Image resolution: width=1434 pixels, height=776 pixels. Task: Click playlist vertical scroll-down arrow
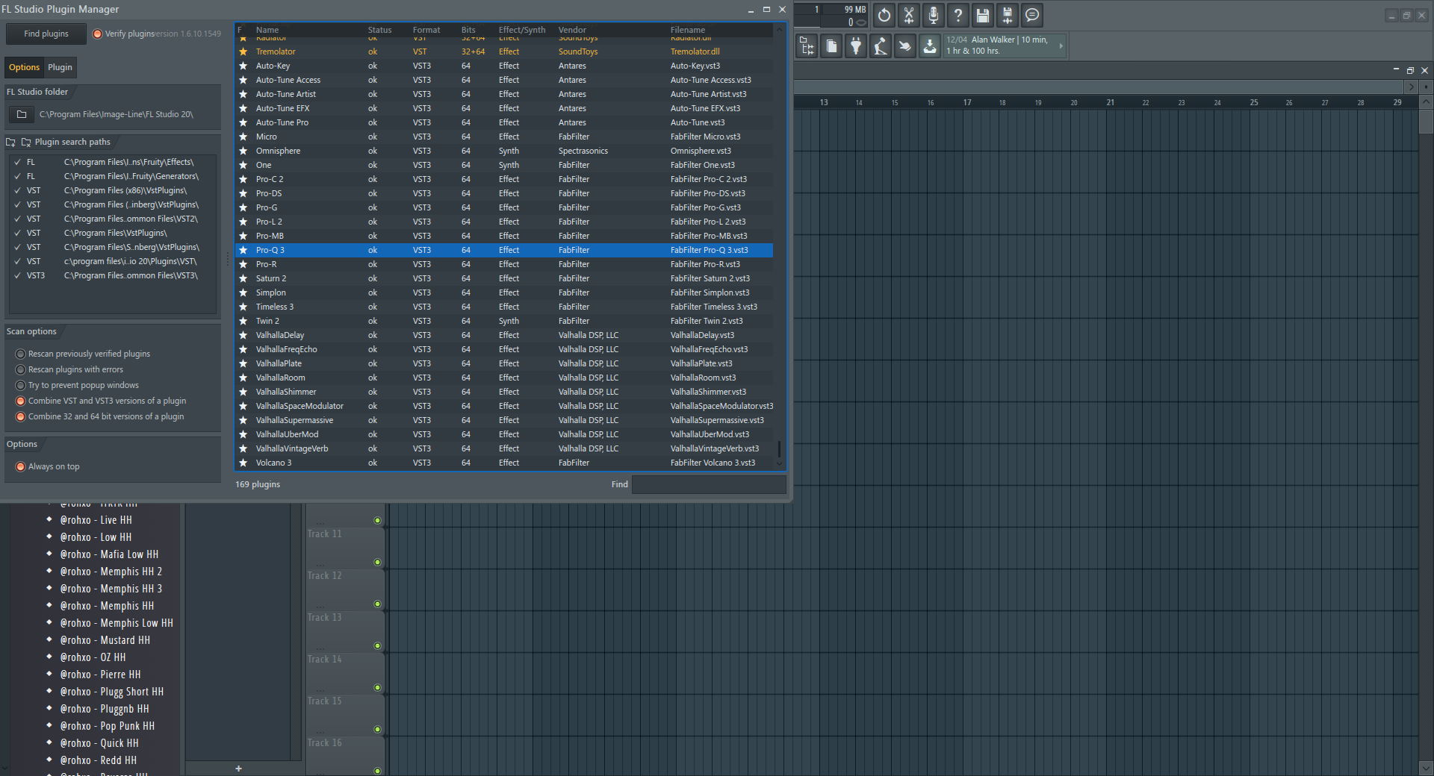[x=1426, y=768]
